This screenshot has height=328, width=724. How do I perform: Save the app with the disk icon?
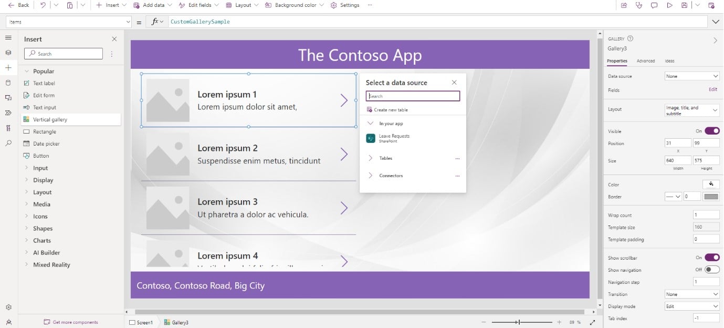684,5
